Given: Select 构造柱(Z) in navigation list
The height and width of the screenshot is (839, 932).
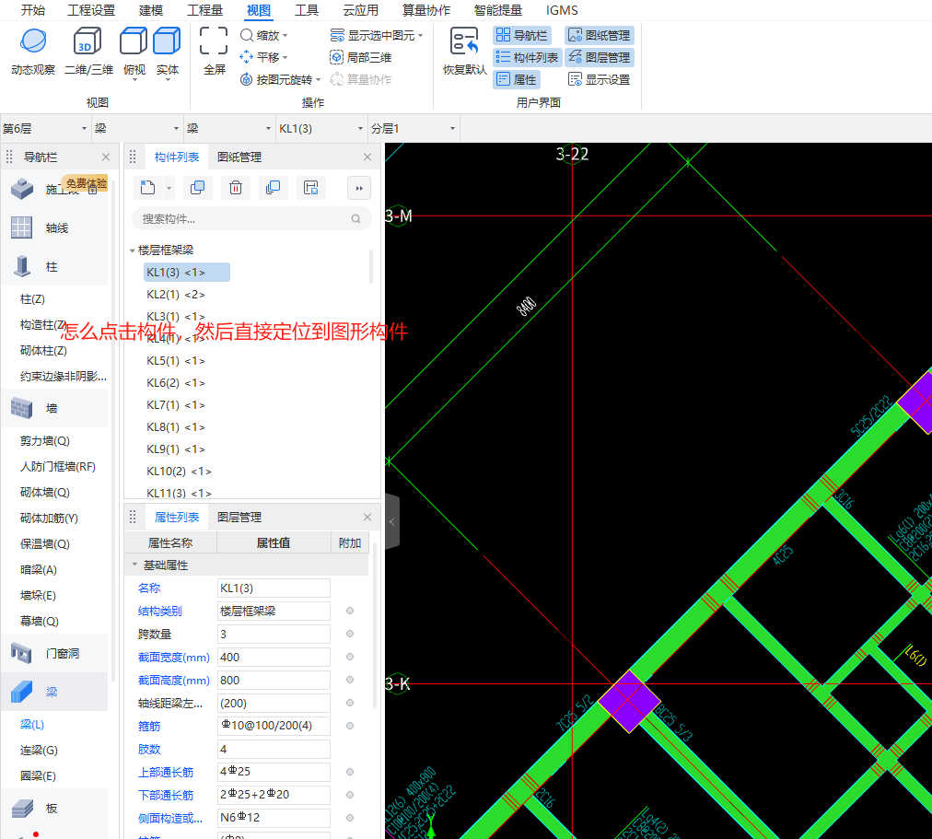Looking at the screenshot, I should (44, 325).
